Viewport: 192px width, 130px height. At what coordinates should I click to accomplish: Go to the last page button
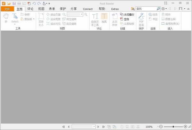(x=103, y=127)
